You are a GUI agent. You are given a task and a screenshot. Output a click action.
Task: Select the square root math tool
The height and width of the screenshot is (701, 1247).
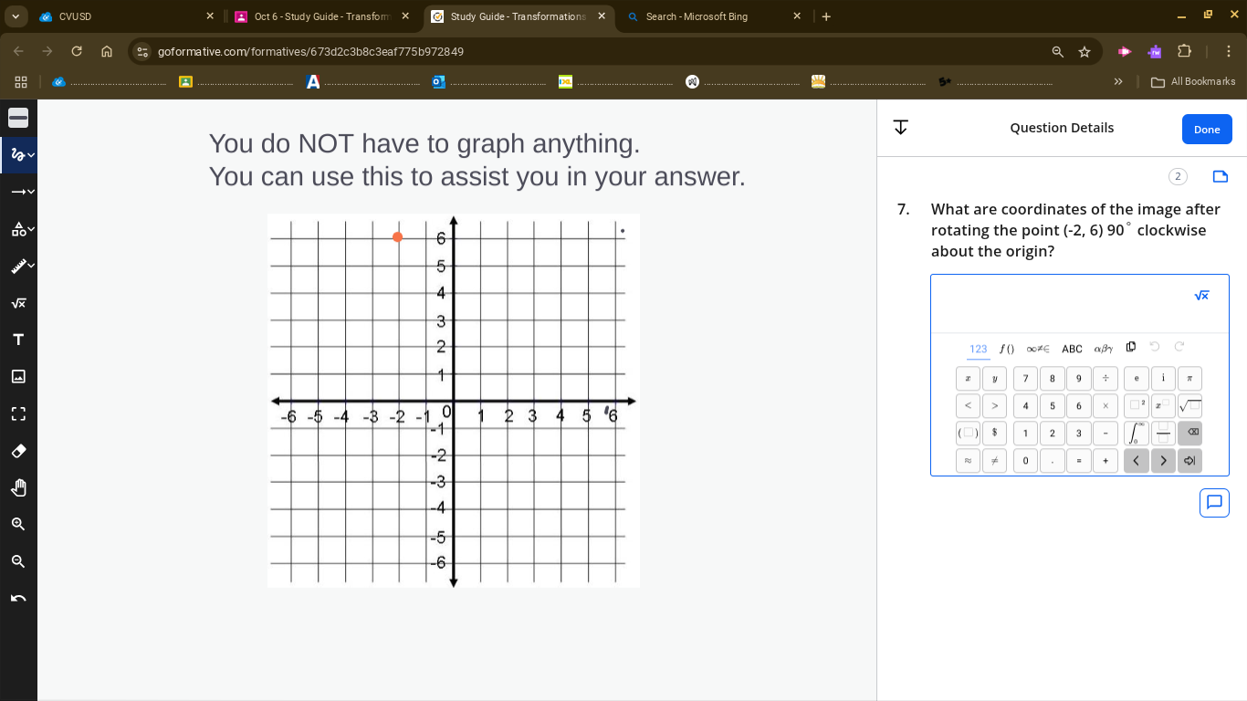point(17,302)
